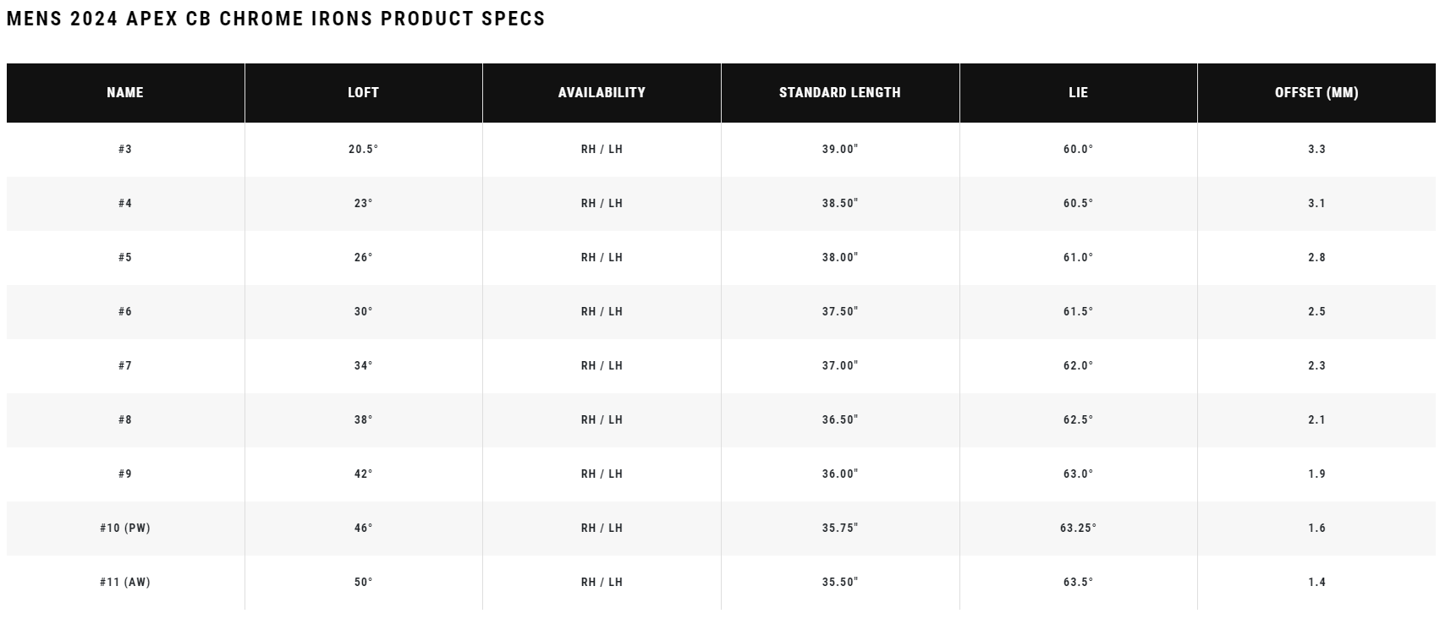Select the 3.3 offset value
This screenshot has height=619, width=1440.
[1316, 150]
